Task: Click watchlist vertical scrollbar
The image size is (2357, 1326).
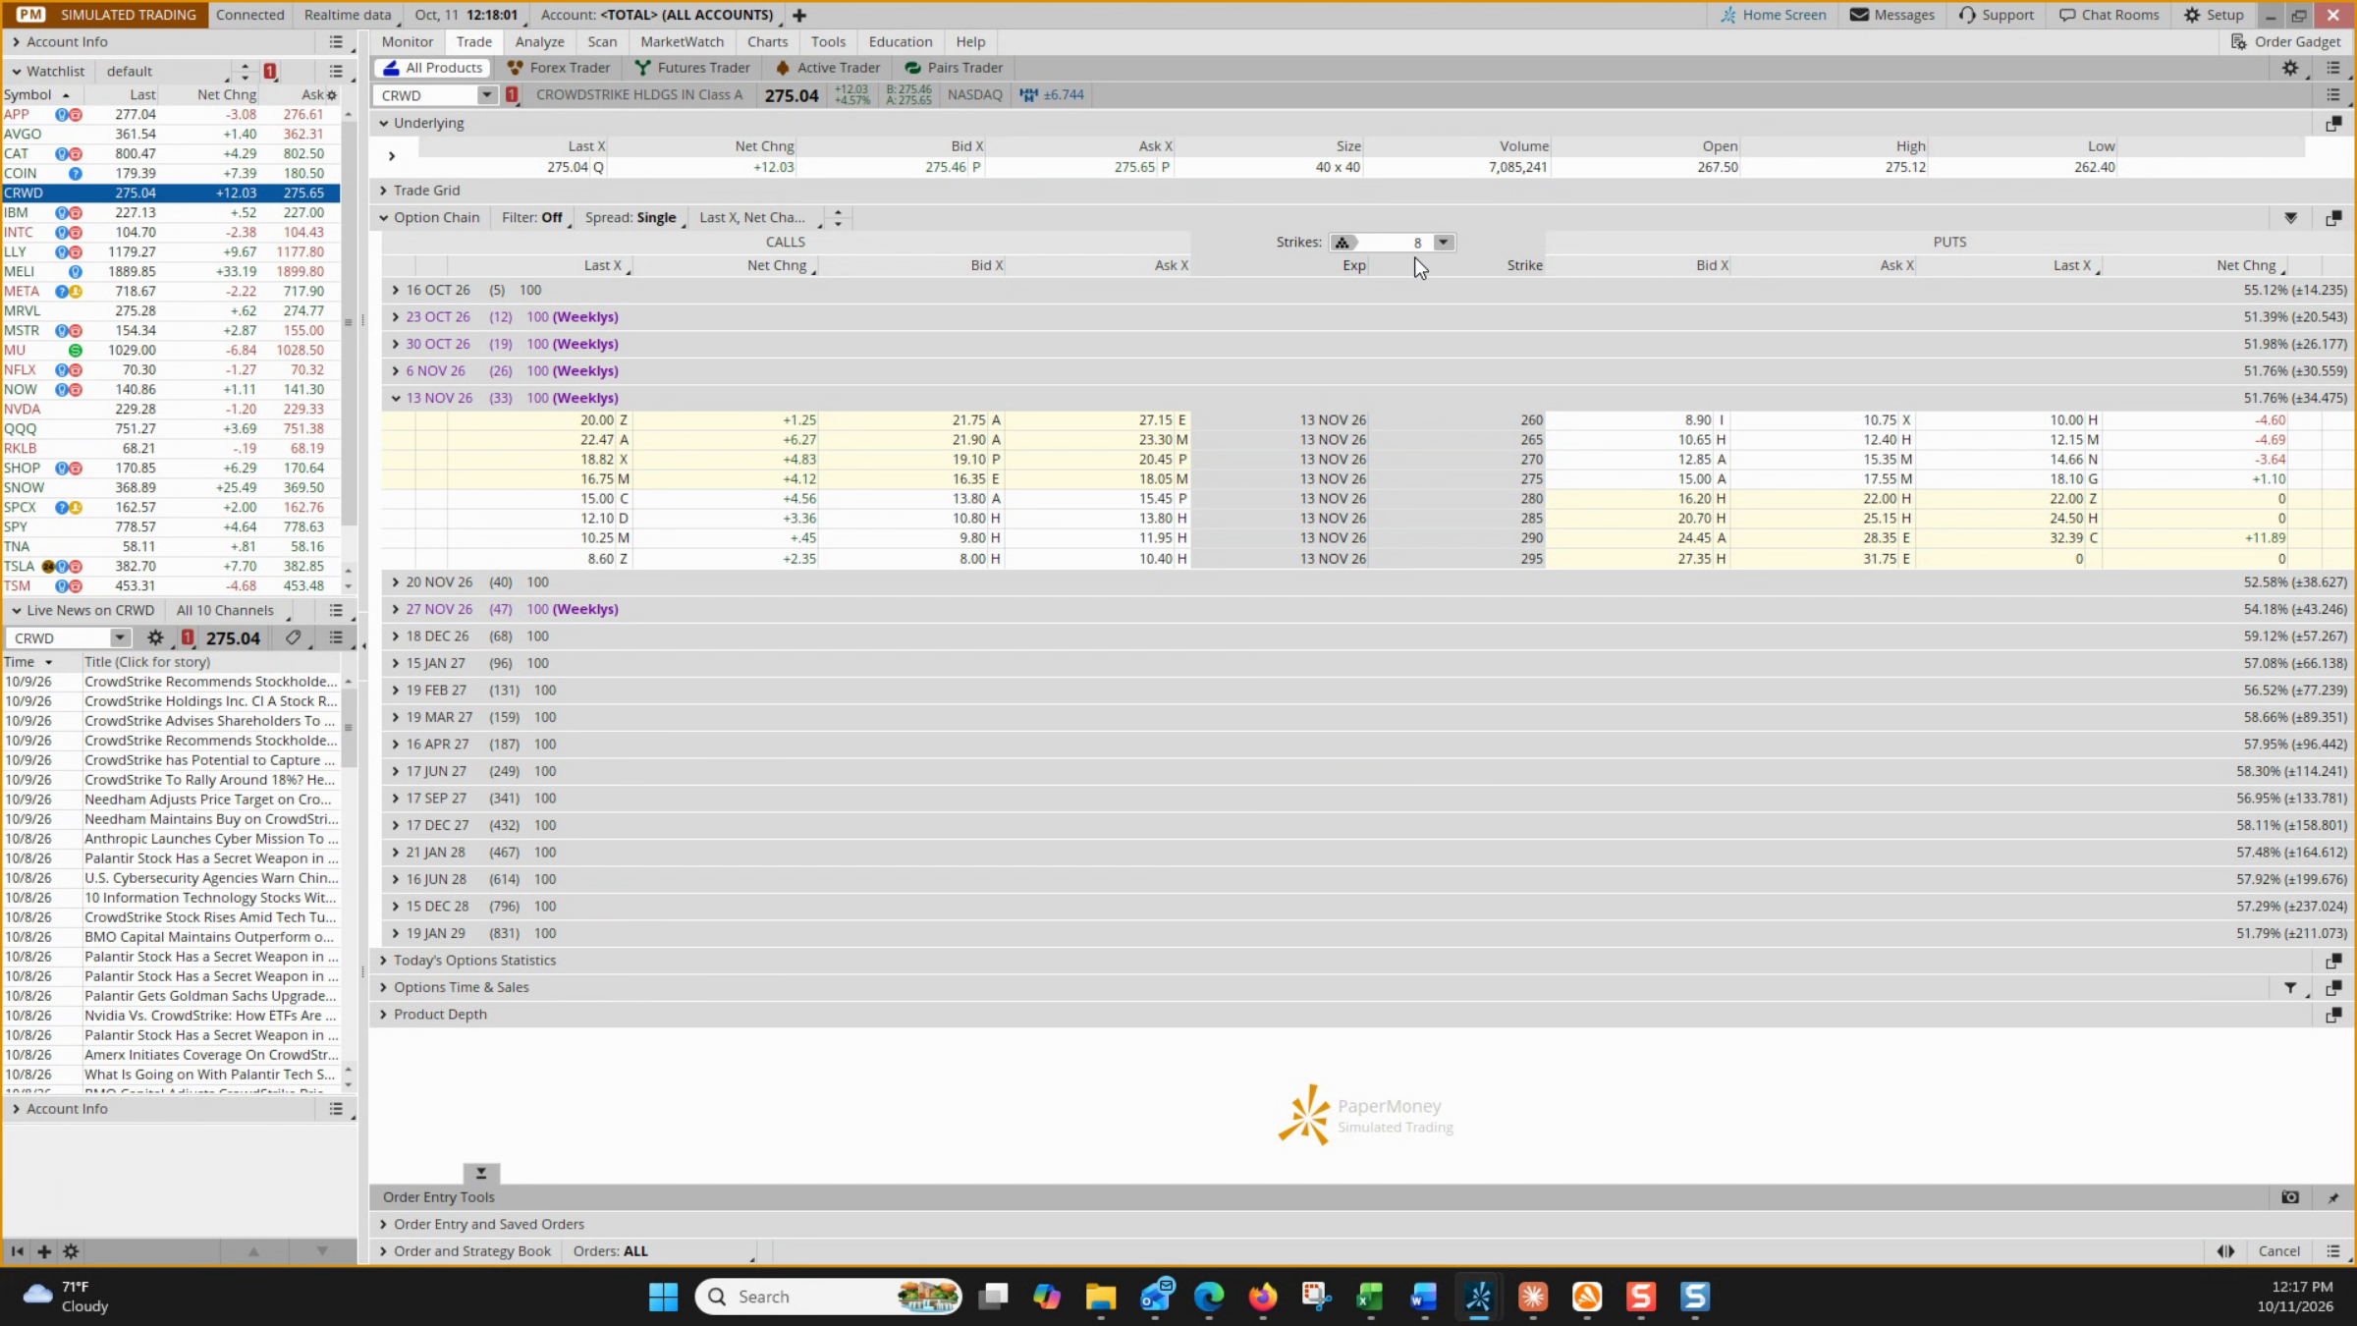Action: pyautogui.click(x=348, y=324)
